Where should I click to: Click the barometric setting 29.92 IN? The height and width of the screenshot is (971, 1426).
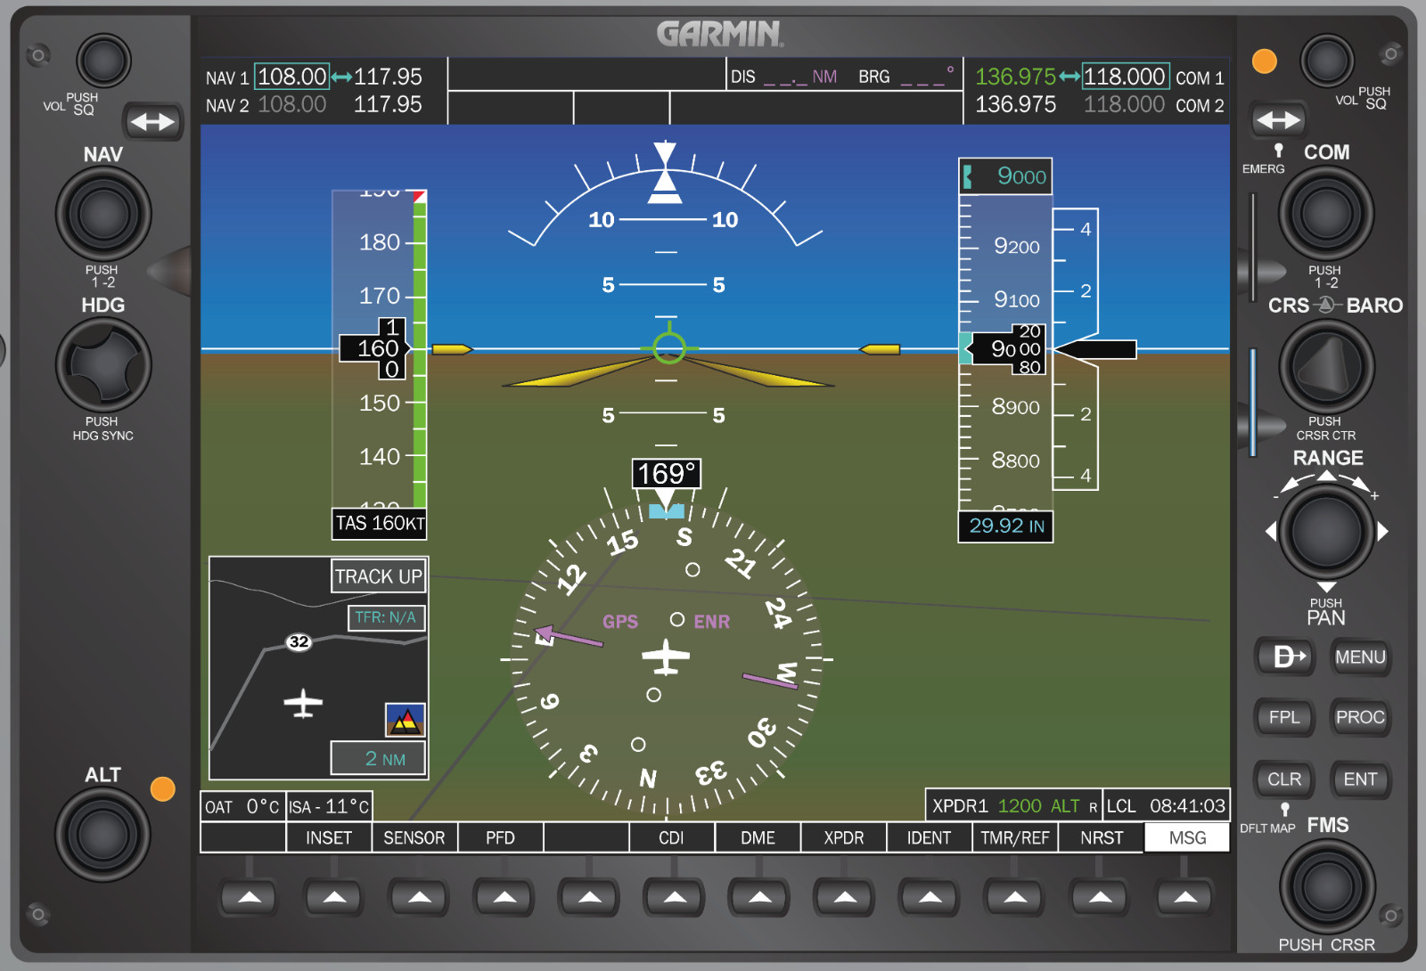[1005, 526]
